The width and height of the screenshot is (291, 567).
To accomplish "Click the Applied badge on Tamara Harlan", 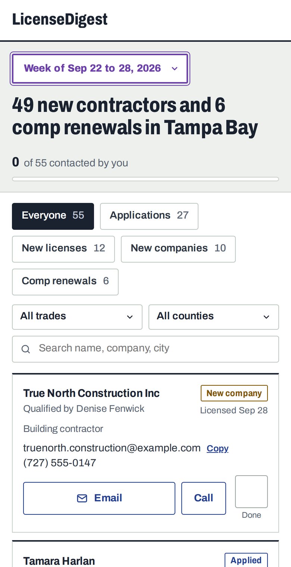I will (246, 560).
